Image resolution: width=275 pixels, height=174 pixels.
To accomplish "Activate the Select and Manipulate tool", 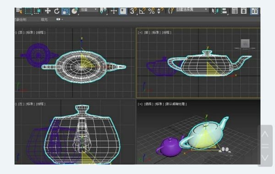I will 114,11.
